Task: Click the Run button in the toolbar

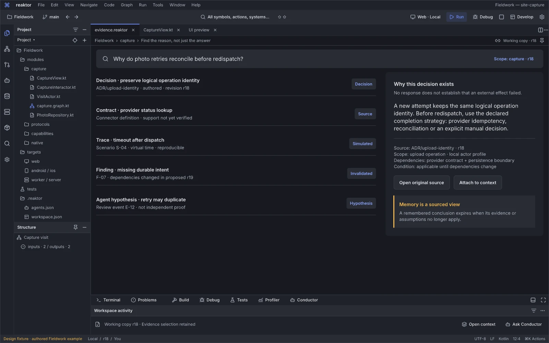Action: pos(456,17)
